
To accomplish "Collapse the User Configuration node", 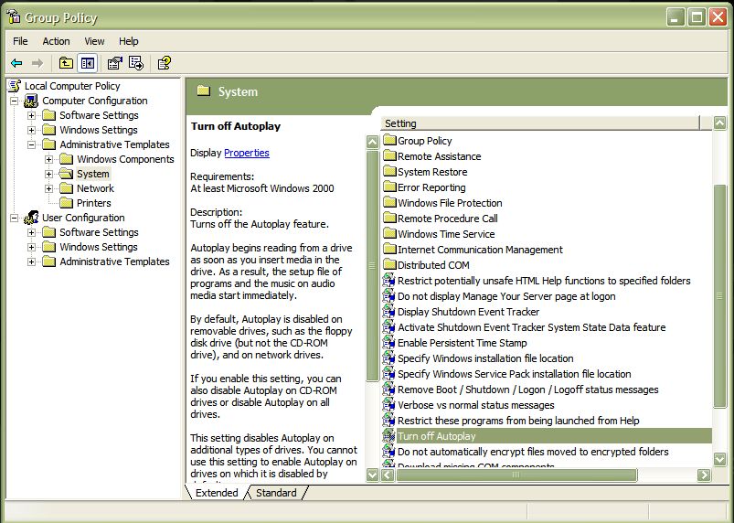I will (x=15, y=218).
